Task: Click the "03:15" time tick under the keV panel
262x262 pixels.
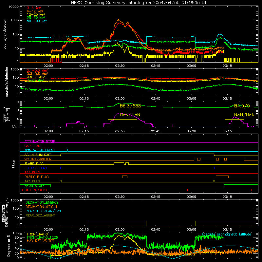Action: (227, 66)
